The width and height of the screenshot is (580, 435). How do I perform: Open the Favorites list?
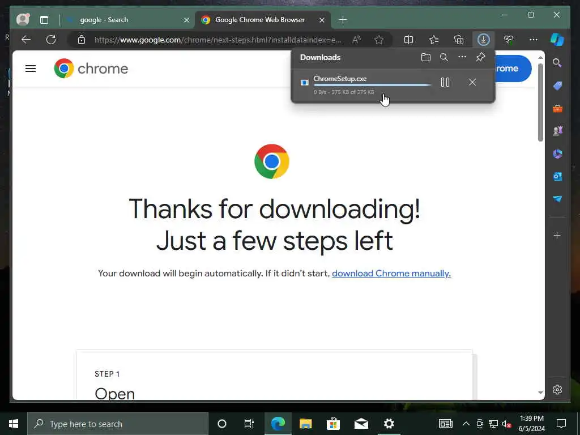click(x=434, y=40)
